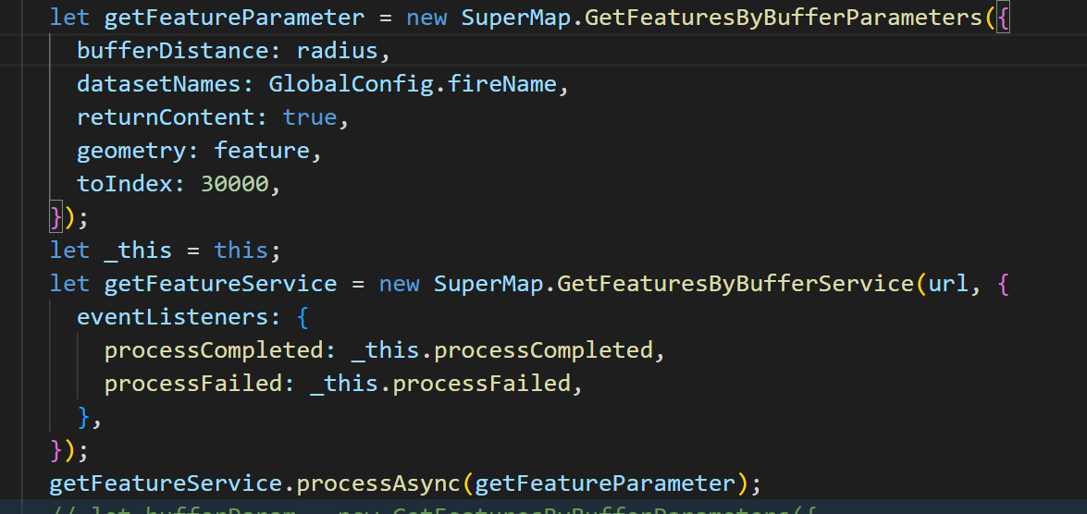Select the datasetNames property key
1087x514 pixels.
[x=159, y=84]
